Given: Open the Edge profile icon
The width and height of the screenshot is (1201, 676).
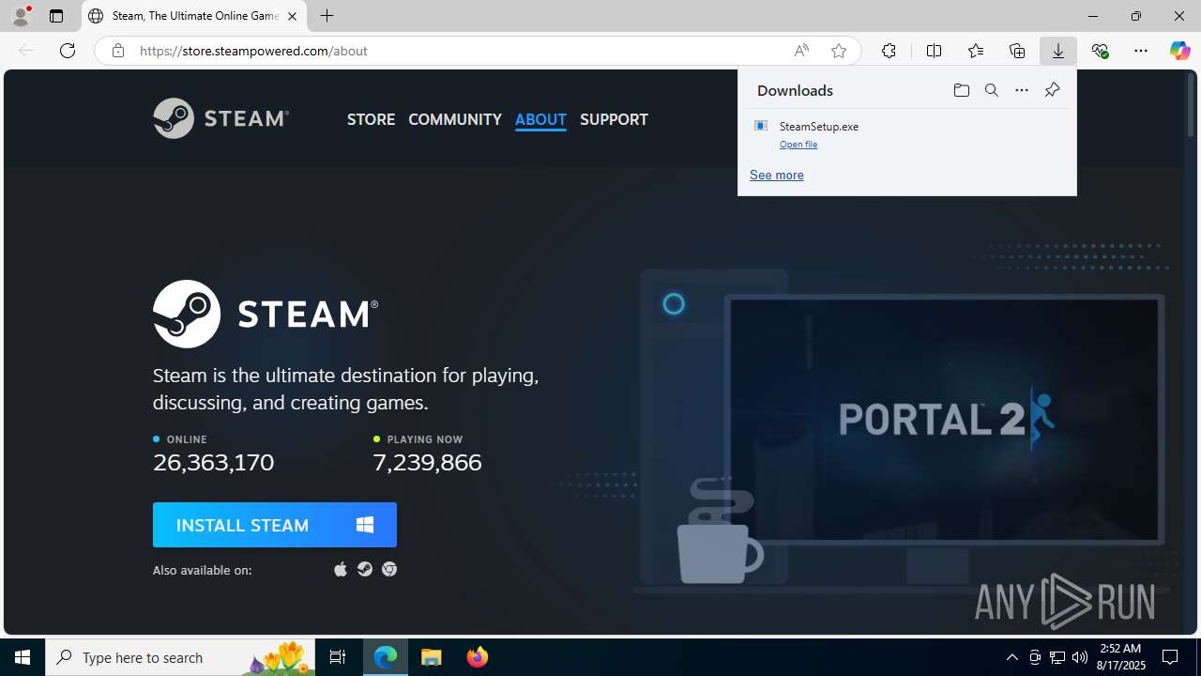Looking at the screenshot, I should (21, 16).
